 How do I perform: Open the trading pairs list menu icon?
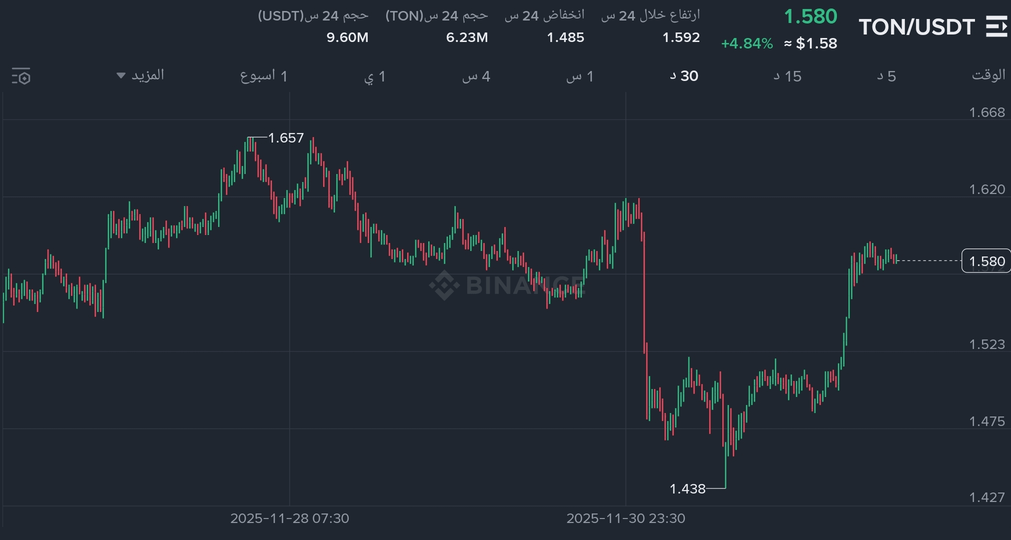(996, 26)
